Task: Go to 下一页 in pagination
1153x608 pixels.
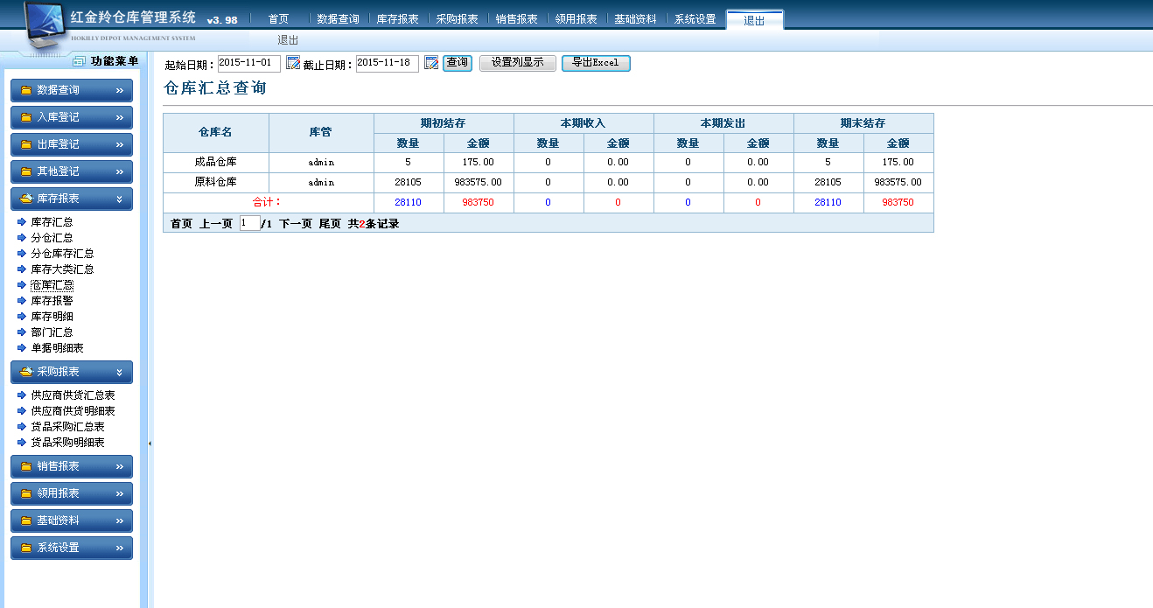Action: coord(296,224)
